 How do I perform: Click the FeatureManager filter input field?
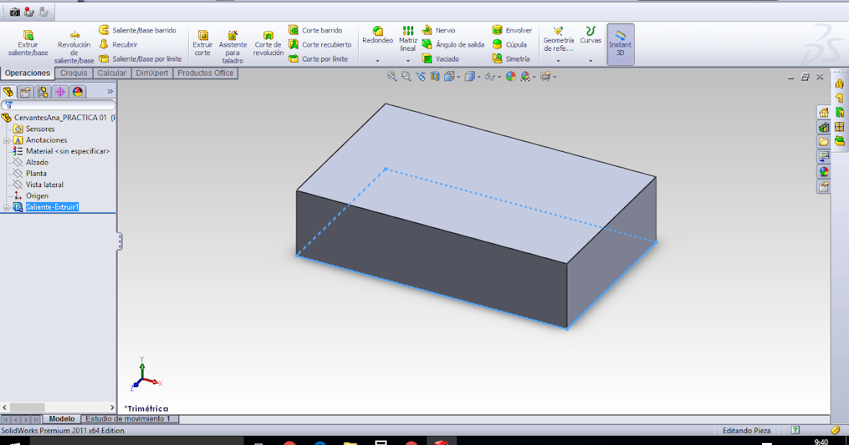(59, 104)
